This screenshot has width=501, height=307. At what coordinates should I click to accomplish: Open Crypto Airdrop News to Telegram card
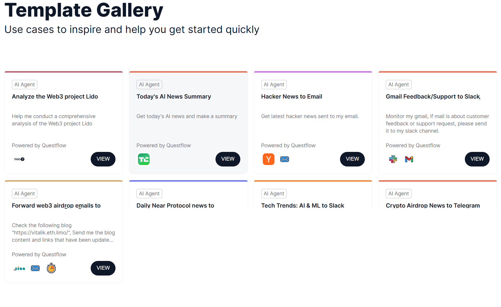click(x=433, y=206)
